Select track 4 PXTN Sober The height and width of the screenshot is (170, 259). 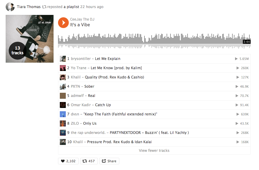click(154, 86)
